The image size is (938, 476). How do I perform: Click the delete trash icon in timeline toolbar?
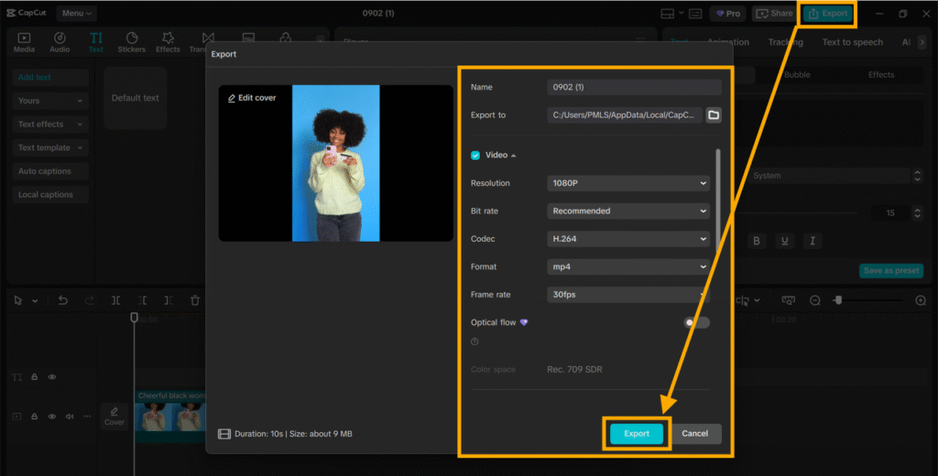click(x=194, y=300)
